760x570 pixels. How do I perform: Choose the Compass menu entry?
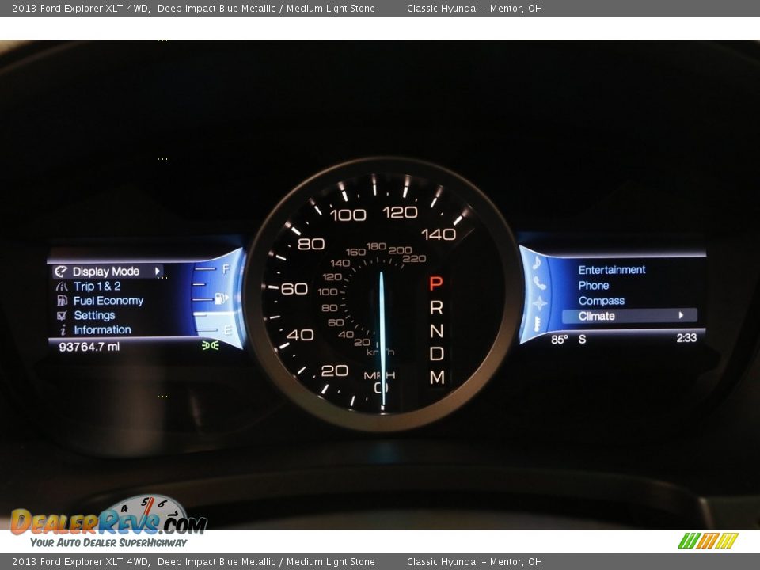601,301
